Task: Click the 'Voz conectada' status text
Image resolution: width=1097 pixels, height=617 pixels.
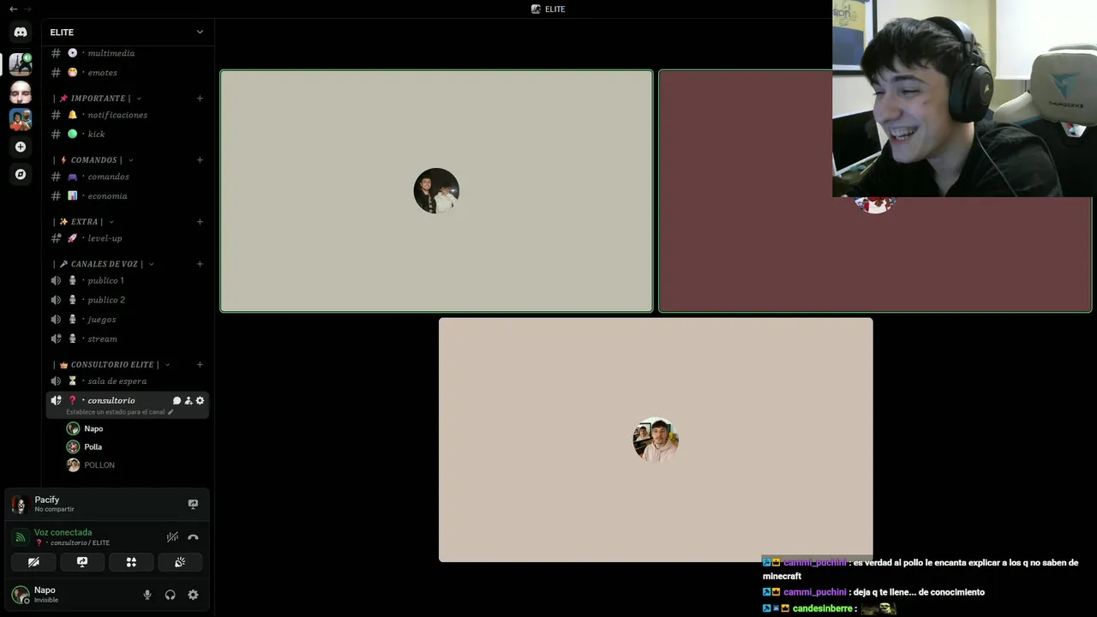Action: (x=63, y=532)
